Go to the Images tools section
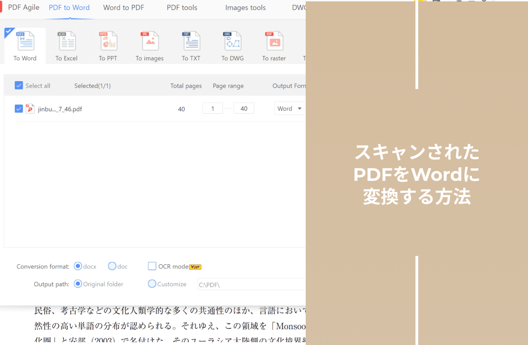The image size is (528, 345). click(245, 7)
